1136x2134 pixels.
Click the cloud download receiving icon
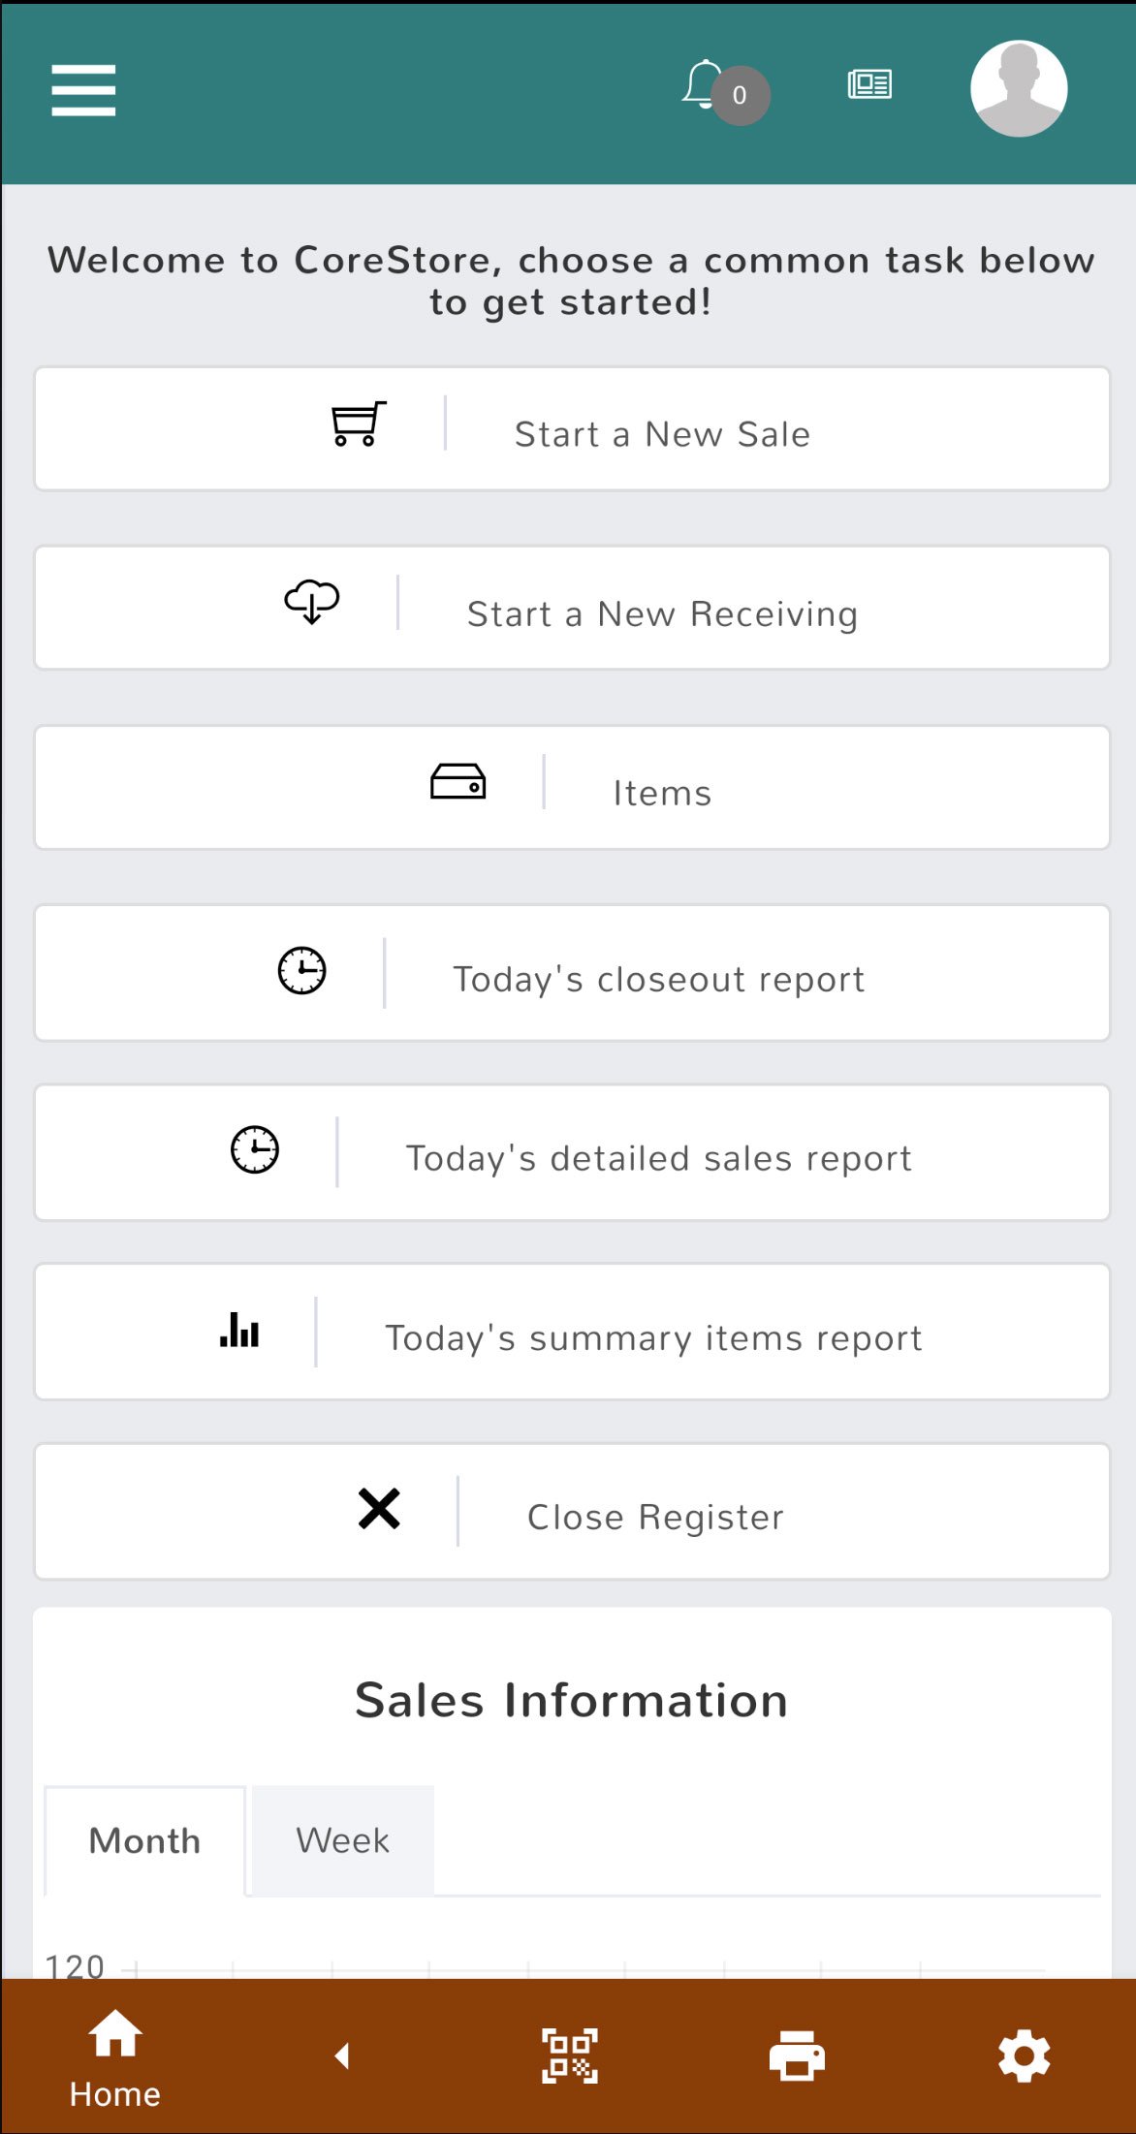311,602
